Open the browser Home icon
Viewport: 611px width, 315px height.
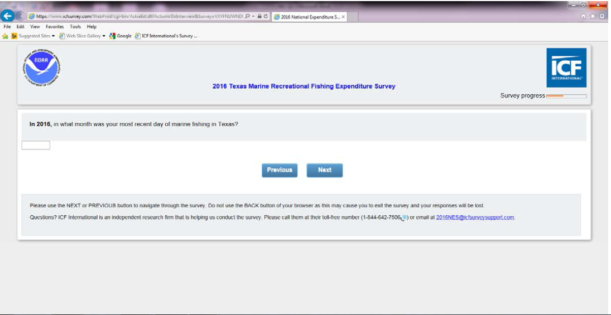[584, 17]
